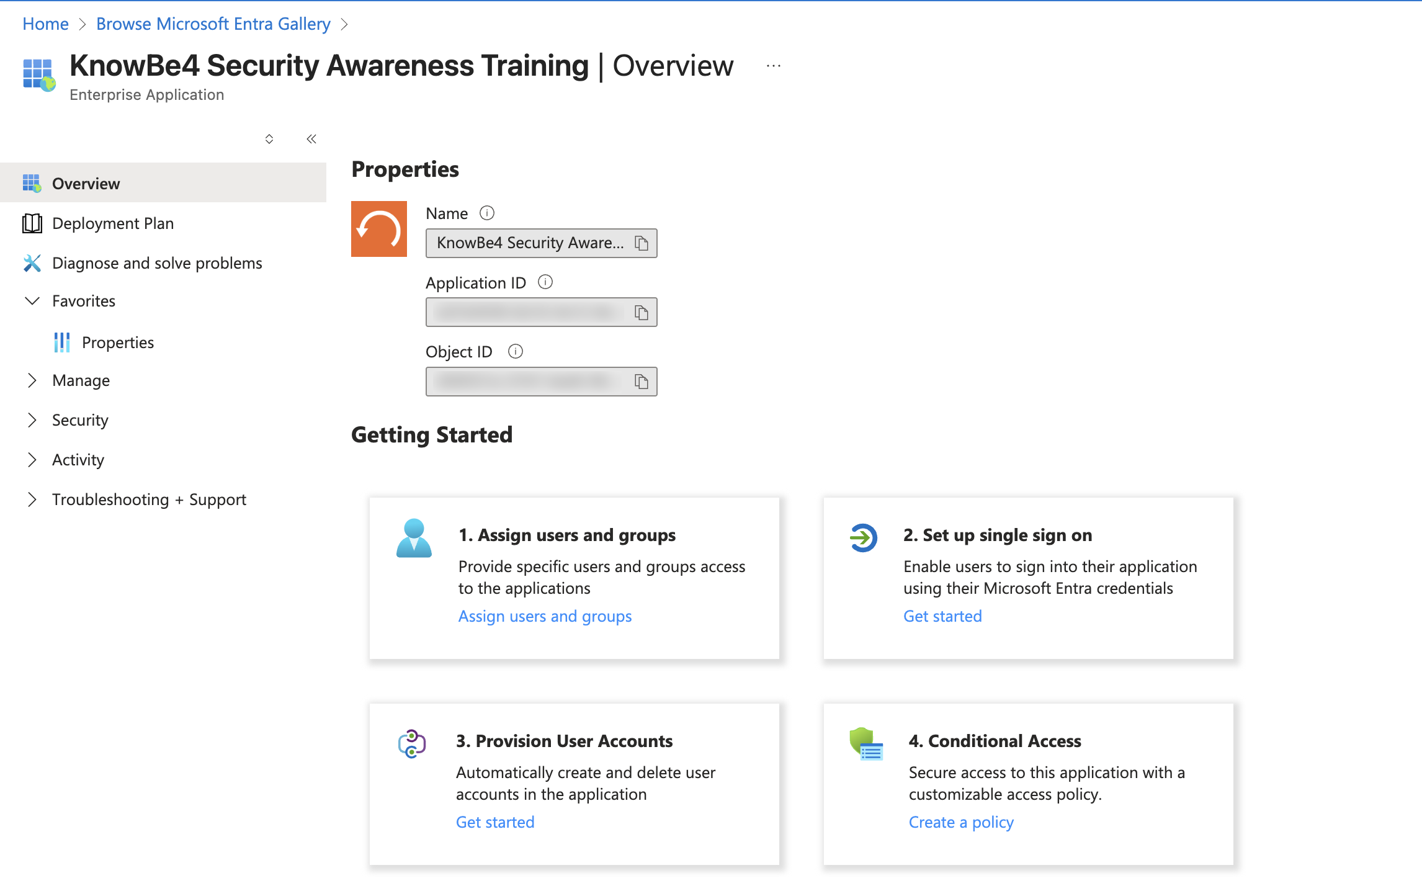Navigate to Browse Microsoft Entra Gallery breadcrumb
This screenshot has height=891, width=1422.
tap(213, 24)
